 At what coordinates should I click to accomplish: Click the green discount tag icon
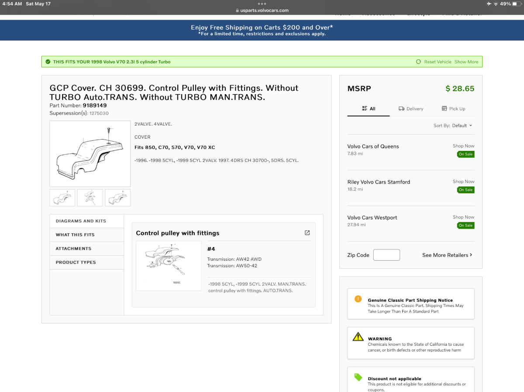click(x=358, y=377)
